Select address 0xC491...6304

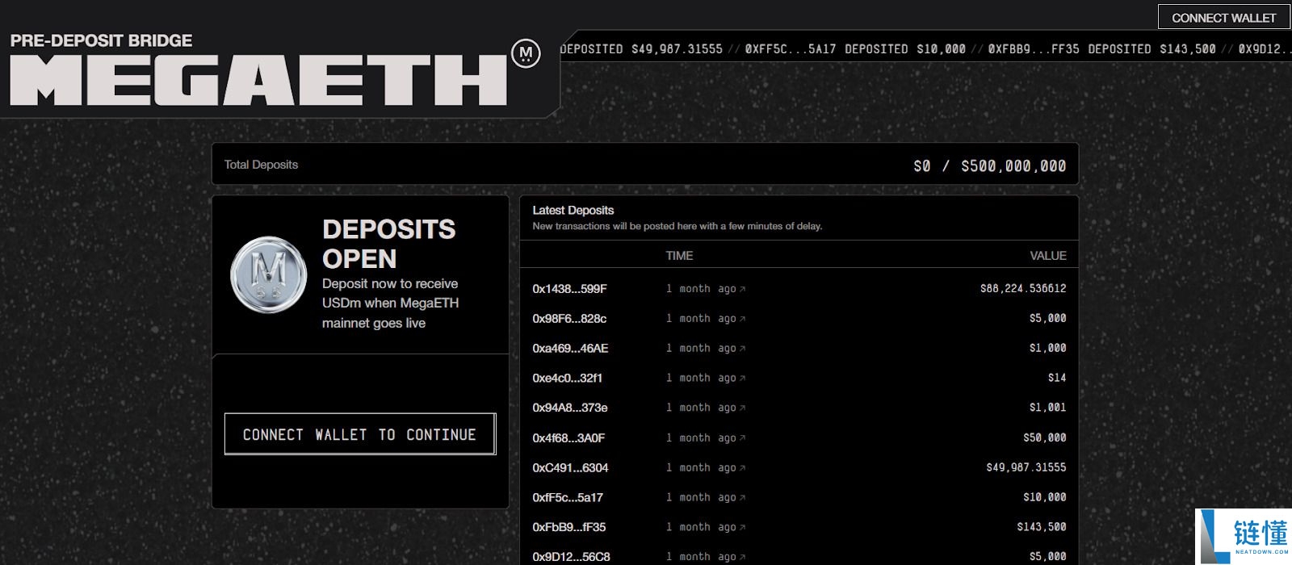[570, 468]
